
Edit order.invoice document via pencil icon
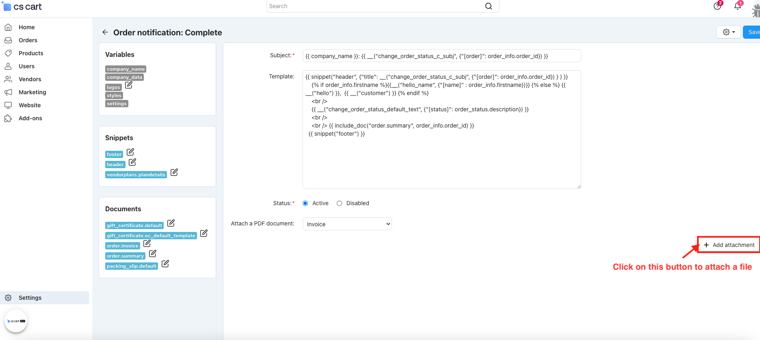click(147, 243)
